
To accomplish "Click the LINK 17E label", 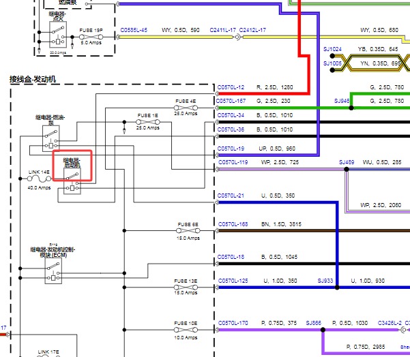I will [x=48, y=352].
